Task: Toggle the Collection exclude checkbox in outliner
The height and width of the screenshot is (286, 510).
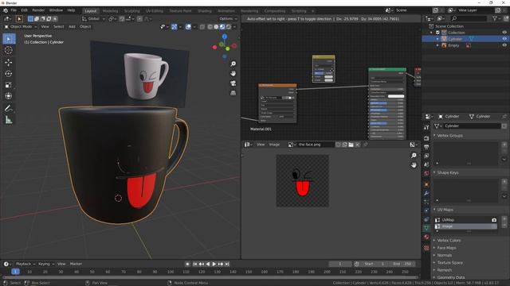Action: click(x=437, y=33)
